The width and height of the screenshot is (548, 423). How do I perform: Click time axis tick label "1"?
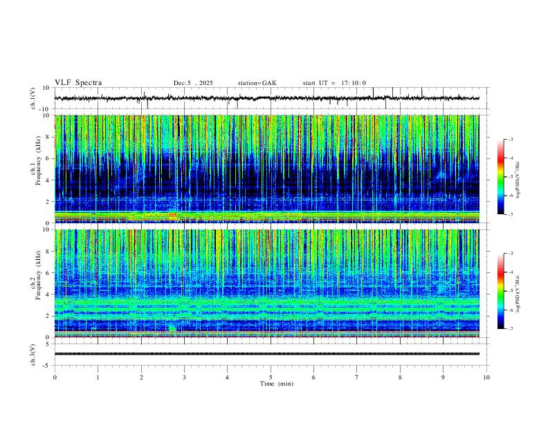pyautogui.click(x=98, y=377)
